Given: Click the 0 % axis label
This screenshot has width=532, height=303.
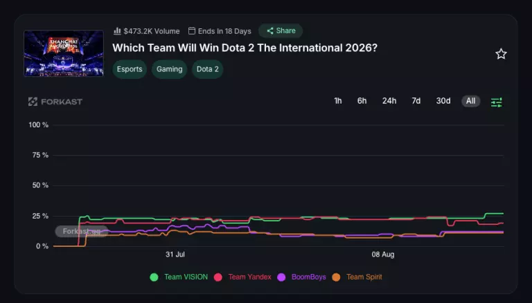Looking at the screenshot, I should pyautogui.click(x=42, y=246).
